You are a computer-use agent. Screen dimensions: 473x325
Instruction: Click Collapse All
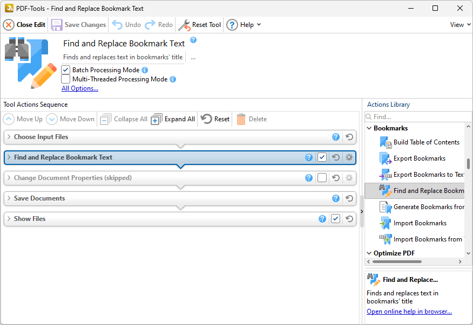coord(124,119)
